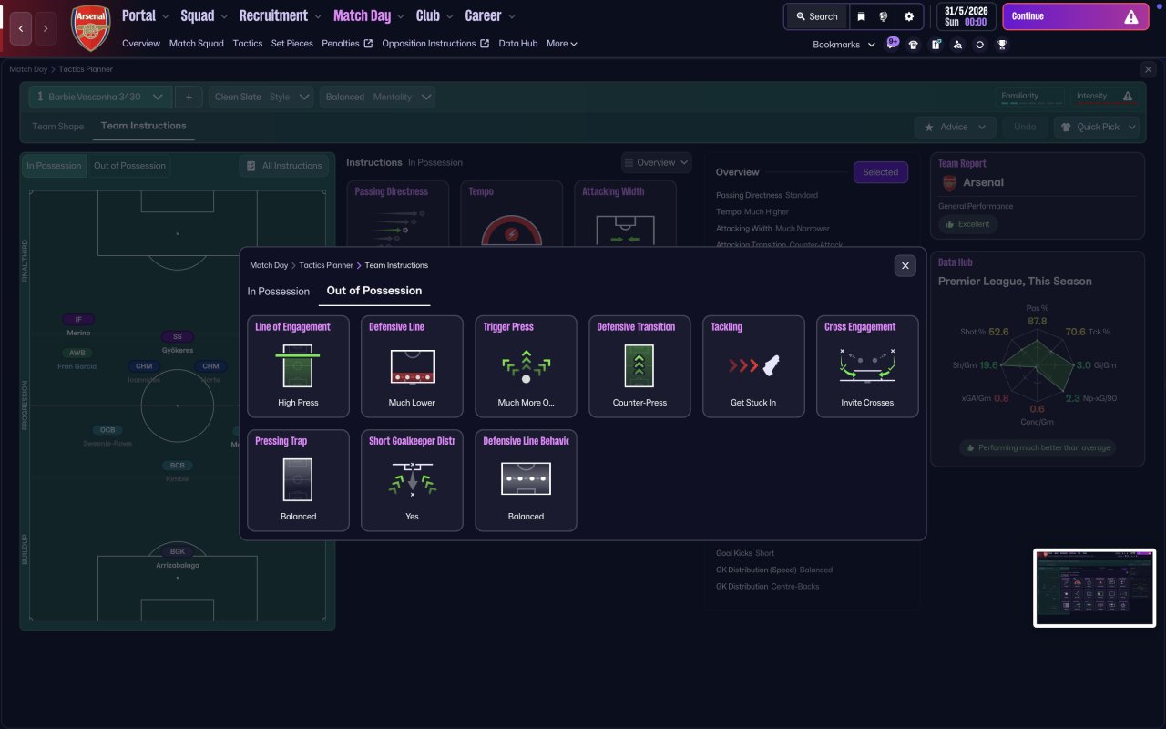Viewport: 1166px width, 729px height.
Task: Click Match Day in popup breadcrumb
Action: click(x=269, y=265)
